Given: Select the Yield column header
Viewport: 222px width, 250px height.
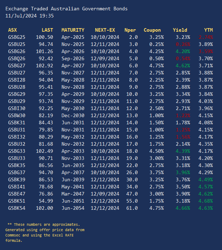Looking at the screenshot, I should click(x=180, y=30).
